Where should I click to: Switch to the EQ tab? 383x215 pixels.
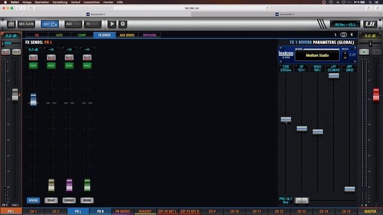point(37,35)
